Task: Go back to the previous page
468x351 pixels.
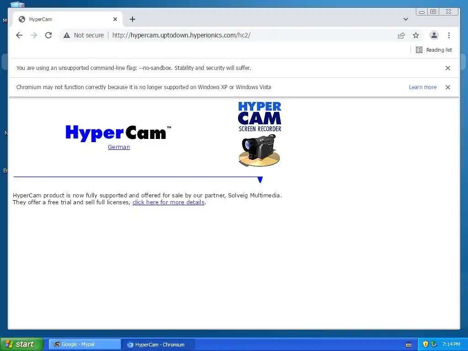Action: 19,35
